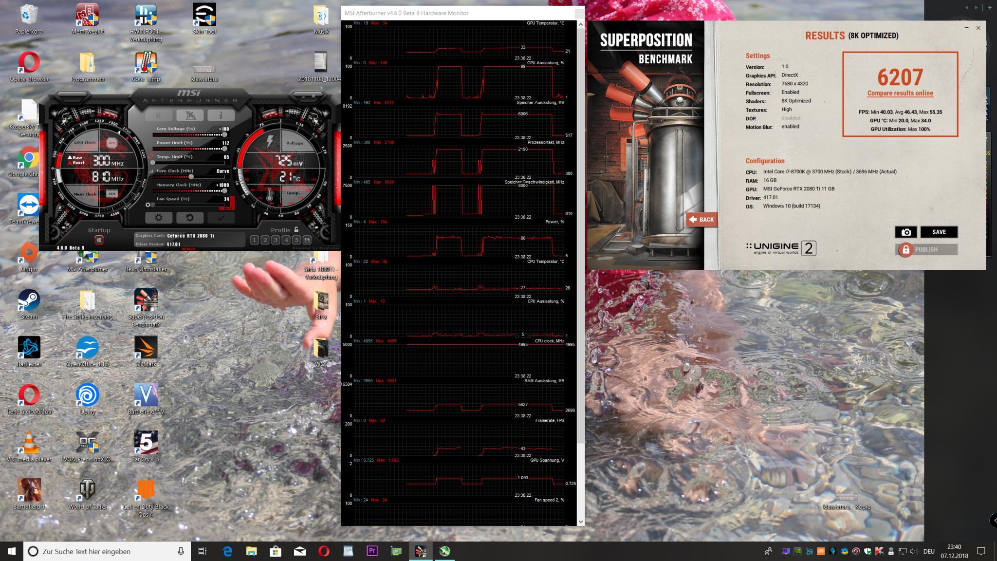Screen dimensions: 997x561
Task: Click the NVIDIA icon in the system tray
Action: tap(797, 552)
